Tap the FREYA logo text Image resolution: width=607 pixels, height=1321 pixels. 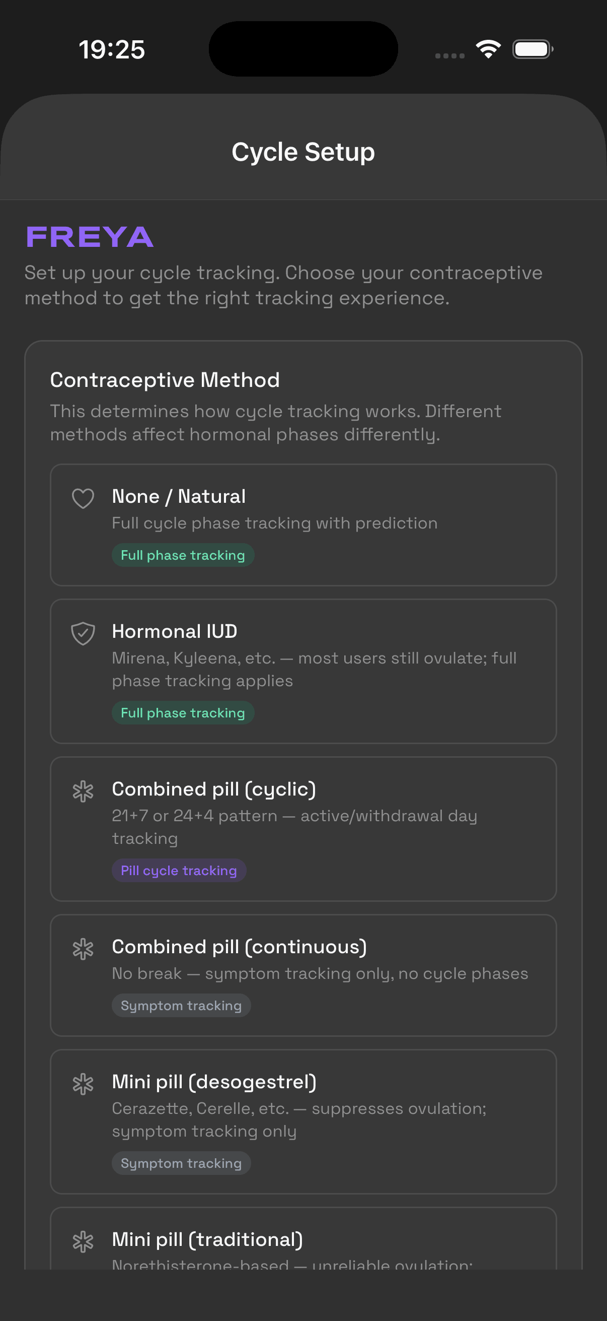point(90,237)
